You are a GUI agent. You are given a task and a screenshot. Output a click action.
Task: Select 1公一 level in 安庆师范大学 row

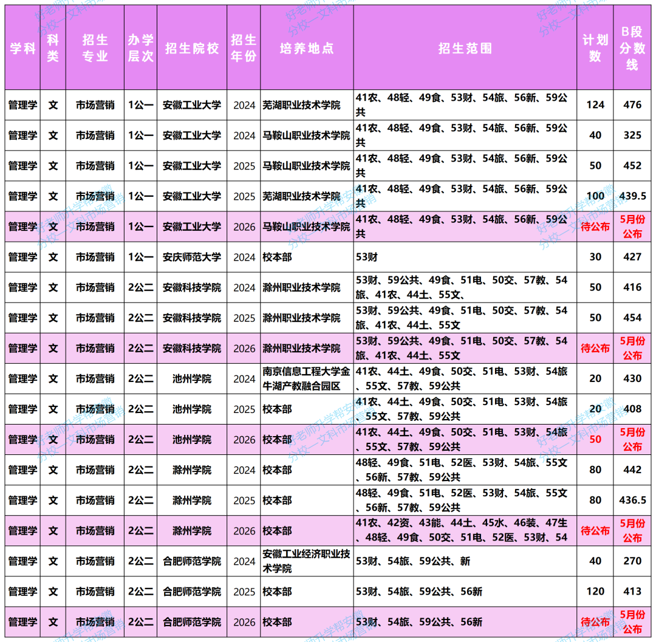coord(140,257)
